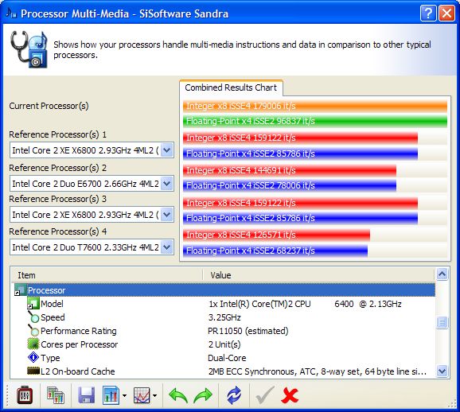The width and height of the screenshot is (460, 412).
Task: Click the blue Floating-Point 68237 it/s bar
Action: (x=275, y=251)
